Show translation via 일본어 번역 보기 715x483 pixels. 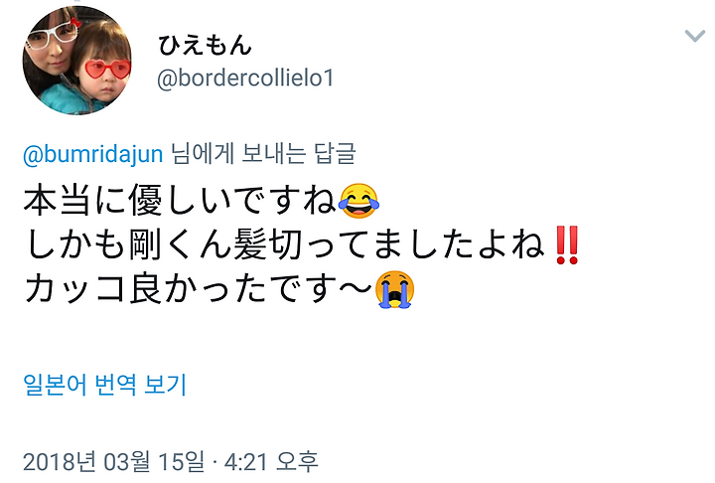pyautogui.click(x=105, y=385)
